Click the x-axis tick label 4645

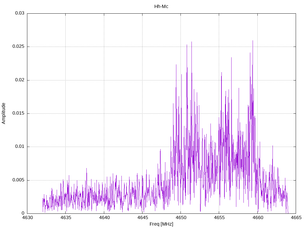point(142,218)
